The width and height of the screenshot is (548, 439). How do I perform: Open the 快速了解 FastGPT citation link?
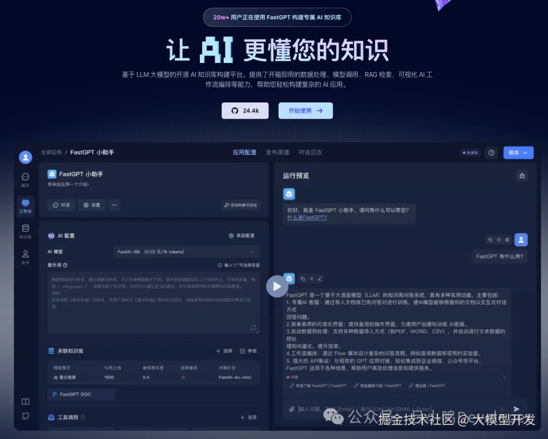tap(318, 386)
